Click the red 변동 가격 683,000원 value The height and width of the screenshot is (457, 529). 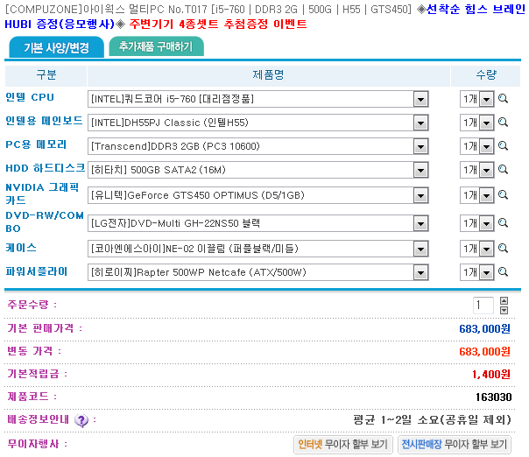tap(485, 352)
